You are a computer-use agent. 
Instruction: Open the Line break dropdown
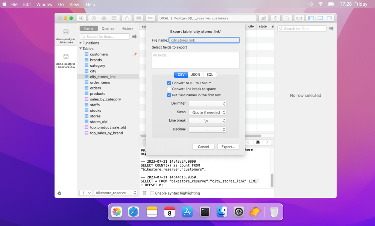point(207,121)
